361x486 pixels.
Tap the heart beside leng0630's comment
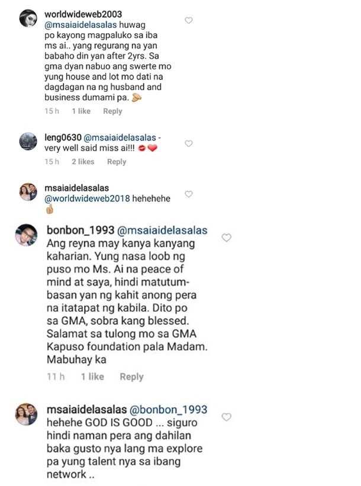pos(189,143)
